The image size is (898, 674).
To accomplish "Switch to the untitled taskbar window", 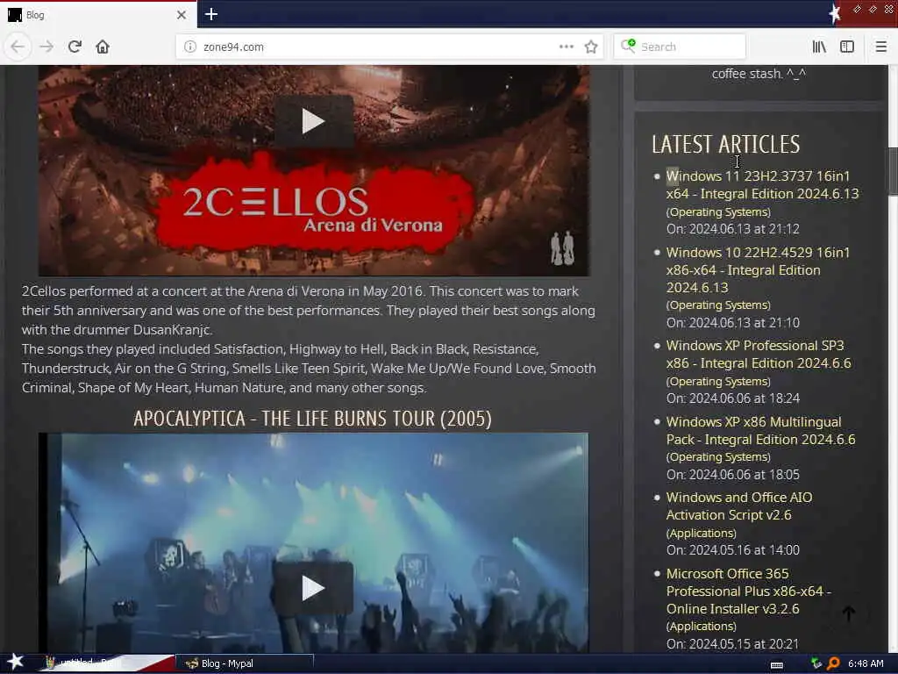I will [x=106, y=663].
